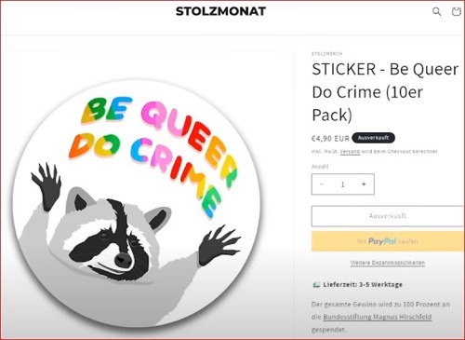This screenshot has width=465, height=340.
Task: Select the STICKER - Be Queer Do Crime title
Action: pyautogui.click(x=385, y=92)
